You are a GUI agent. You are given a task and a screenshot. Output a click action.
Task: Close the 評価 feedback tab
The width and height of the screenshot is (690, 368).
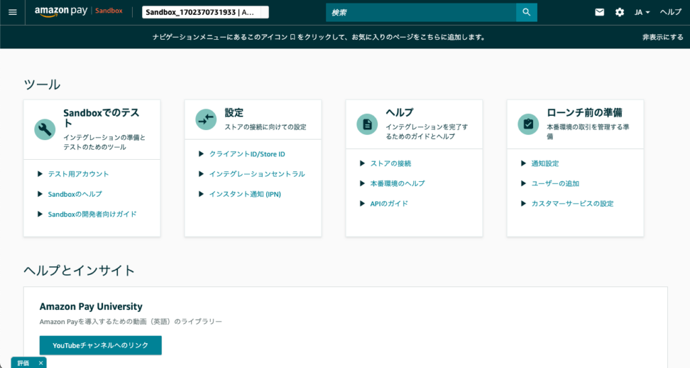coord(40,363)
